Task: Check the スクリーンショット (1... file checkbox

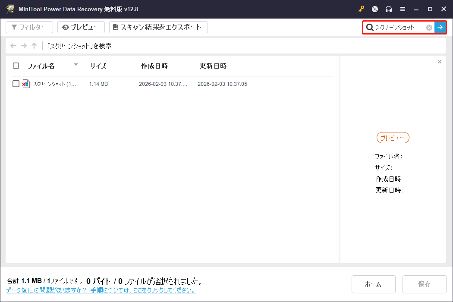Action: click(x=16, y=84)
